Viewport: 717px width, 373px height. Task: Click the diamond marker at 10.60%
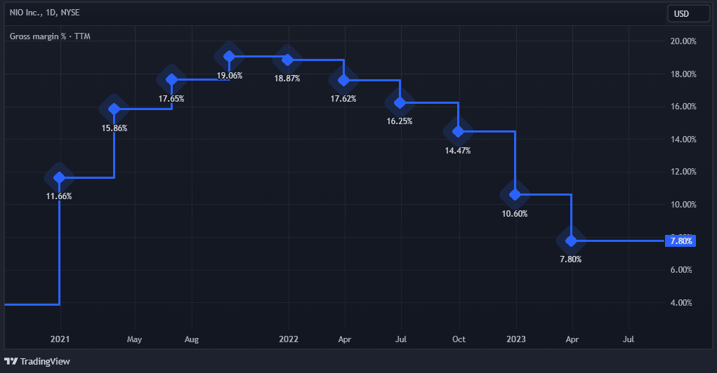[515, 194]
